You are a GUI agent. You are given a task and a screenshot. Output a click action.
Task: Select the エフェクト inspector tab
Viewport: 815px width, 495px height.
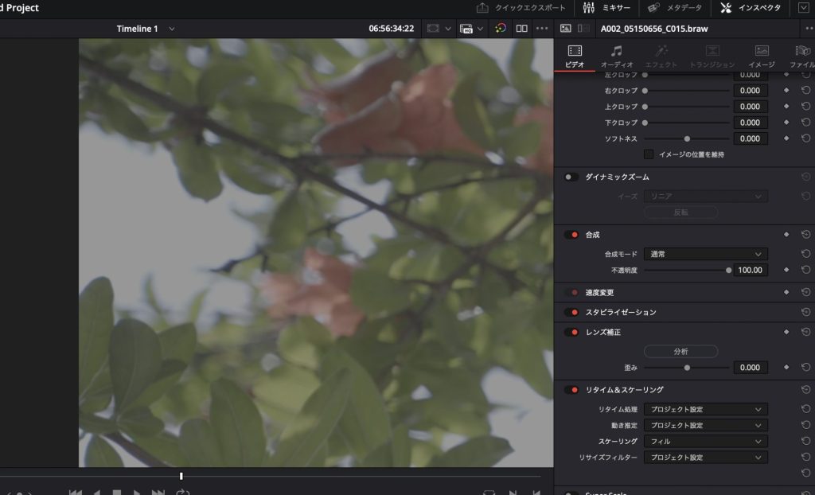click(x=661, y=57)
